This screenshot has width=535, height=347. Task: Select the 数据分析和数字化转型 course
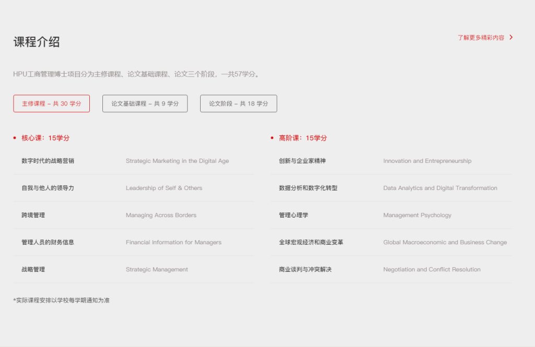(x=308, y=188)
